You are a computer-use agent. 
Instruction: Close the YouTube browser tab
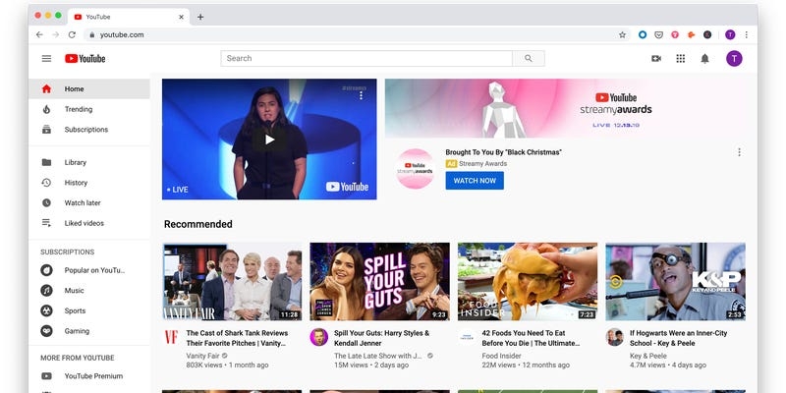(181, 17)
